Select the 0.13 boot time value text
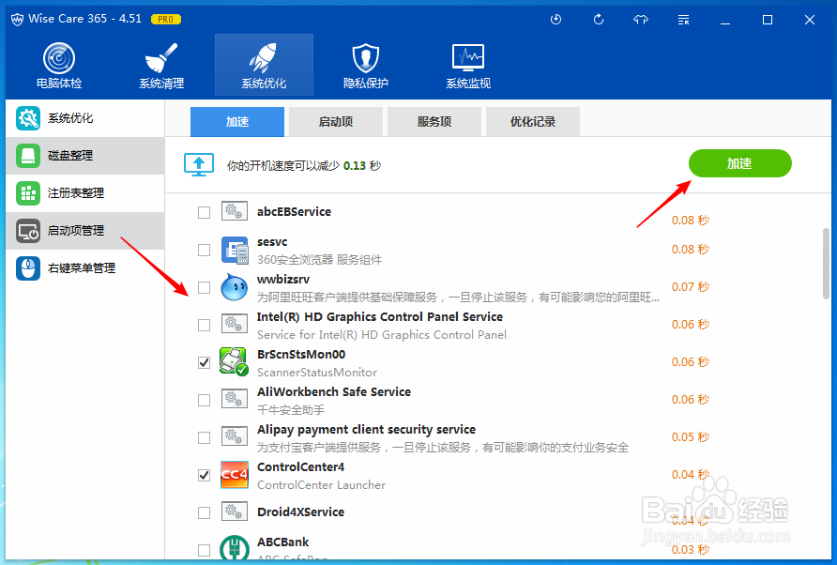 pyautogui.click(x=355, y=165)
